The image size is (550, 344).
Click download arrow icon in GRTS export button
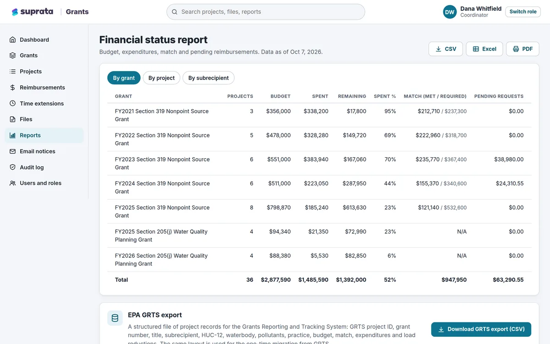click(x=441, y=329)
